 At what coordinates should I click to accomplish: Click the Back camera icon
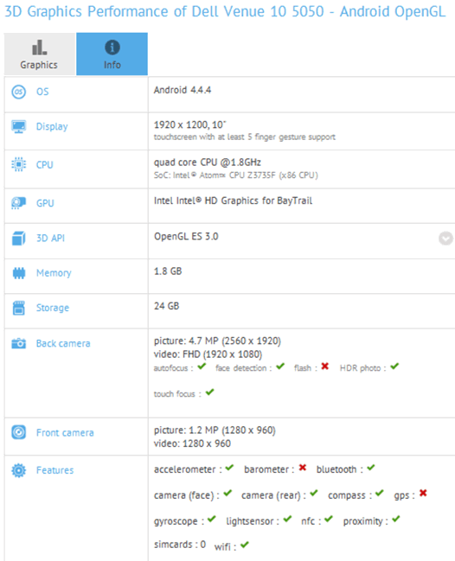point(19,343)
